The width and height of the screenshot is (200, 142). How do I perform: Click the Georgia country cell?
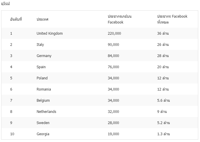click(43, 134)
